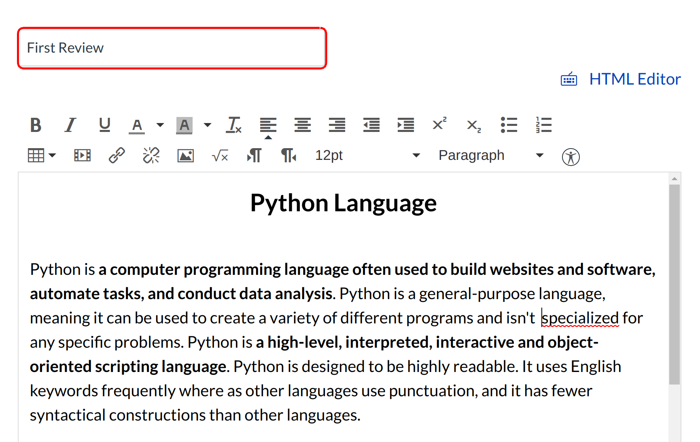Open the accessibility checker
700x442 pixels.
coord(571,157)
